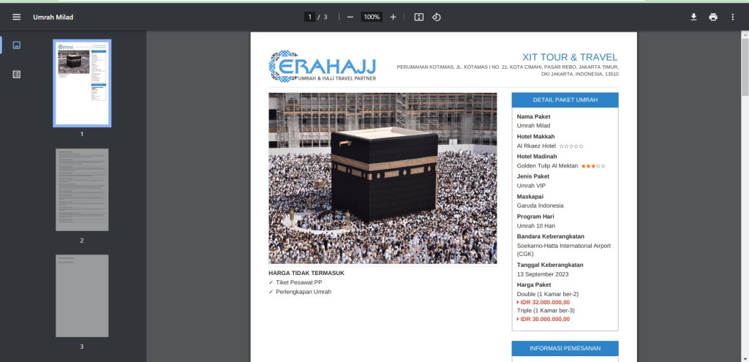Open the page 2 thumbnail

(82, 189)
